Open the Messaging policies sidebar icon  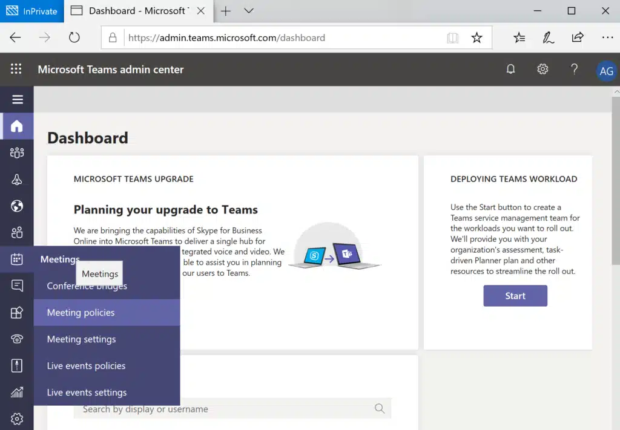point(17,285)
